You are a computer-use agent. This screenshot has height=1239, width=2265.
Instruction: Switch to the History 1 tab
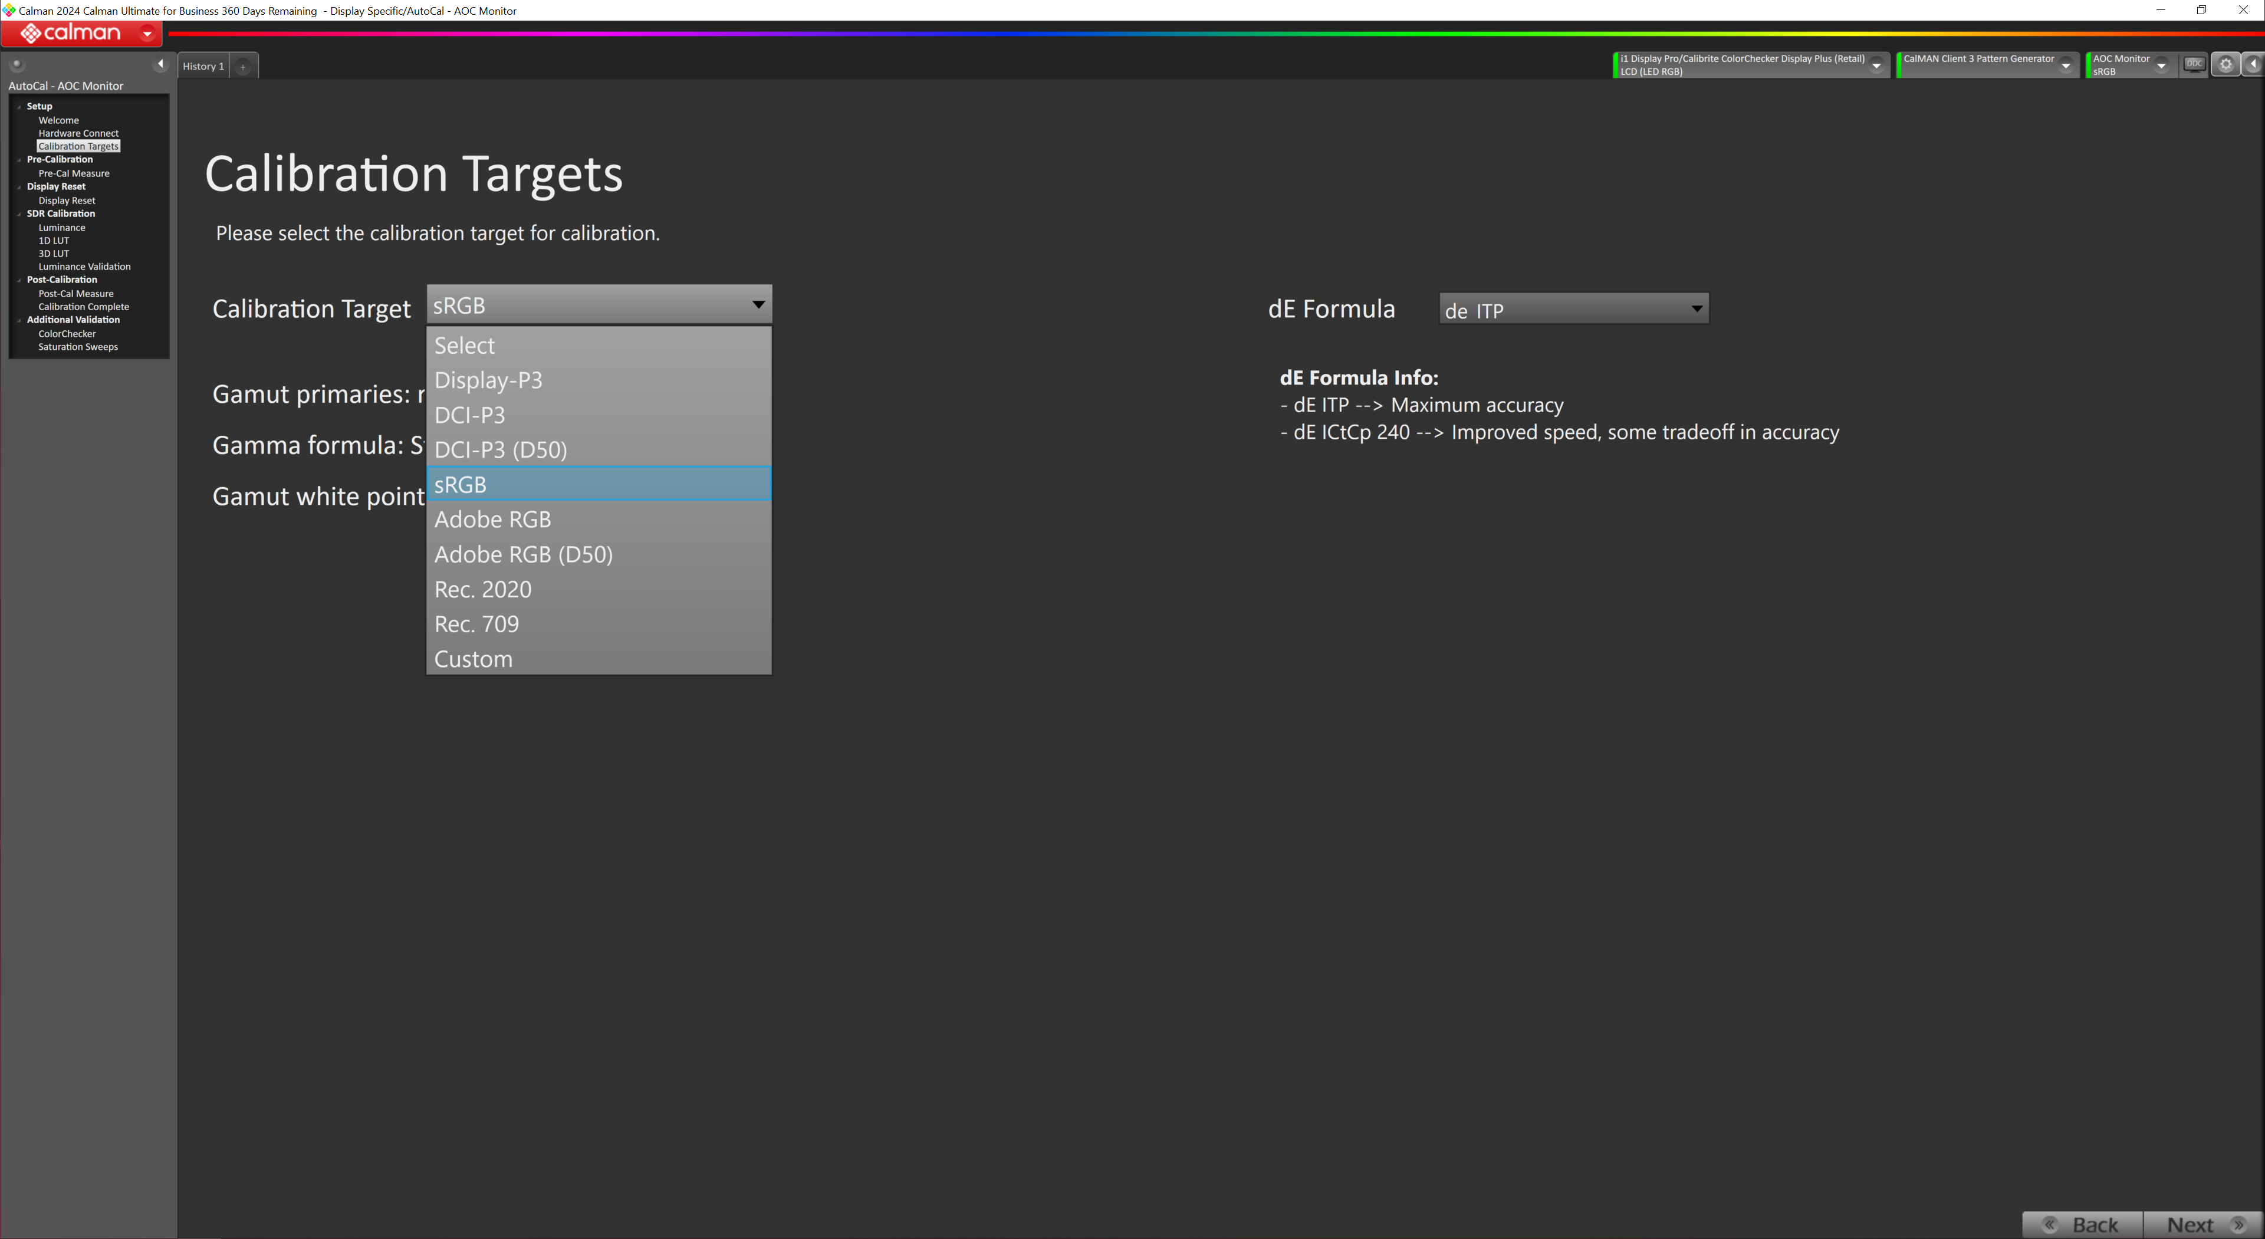pyautogui.click(x=203, y=66)
